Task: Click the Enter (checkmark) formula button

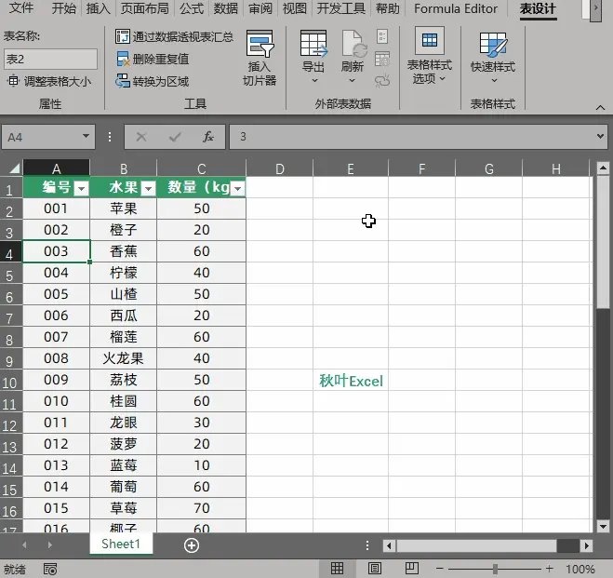Action: pyautogui.click(x=175, y=137)
